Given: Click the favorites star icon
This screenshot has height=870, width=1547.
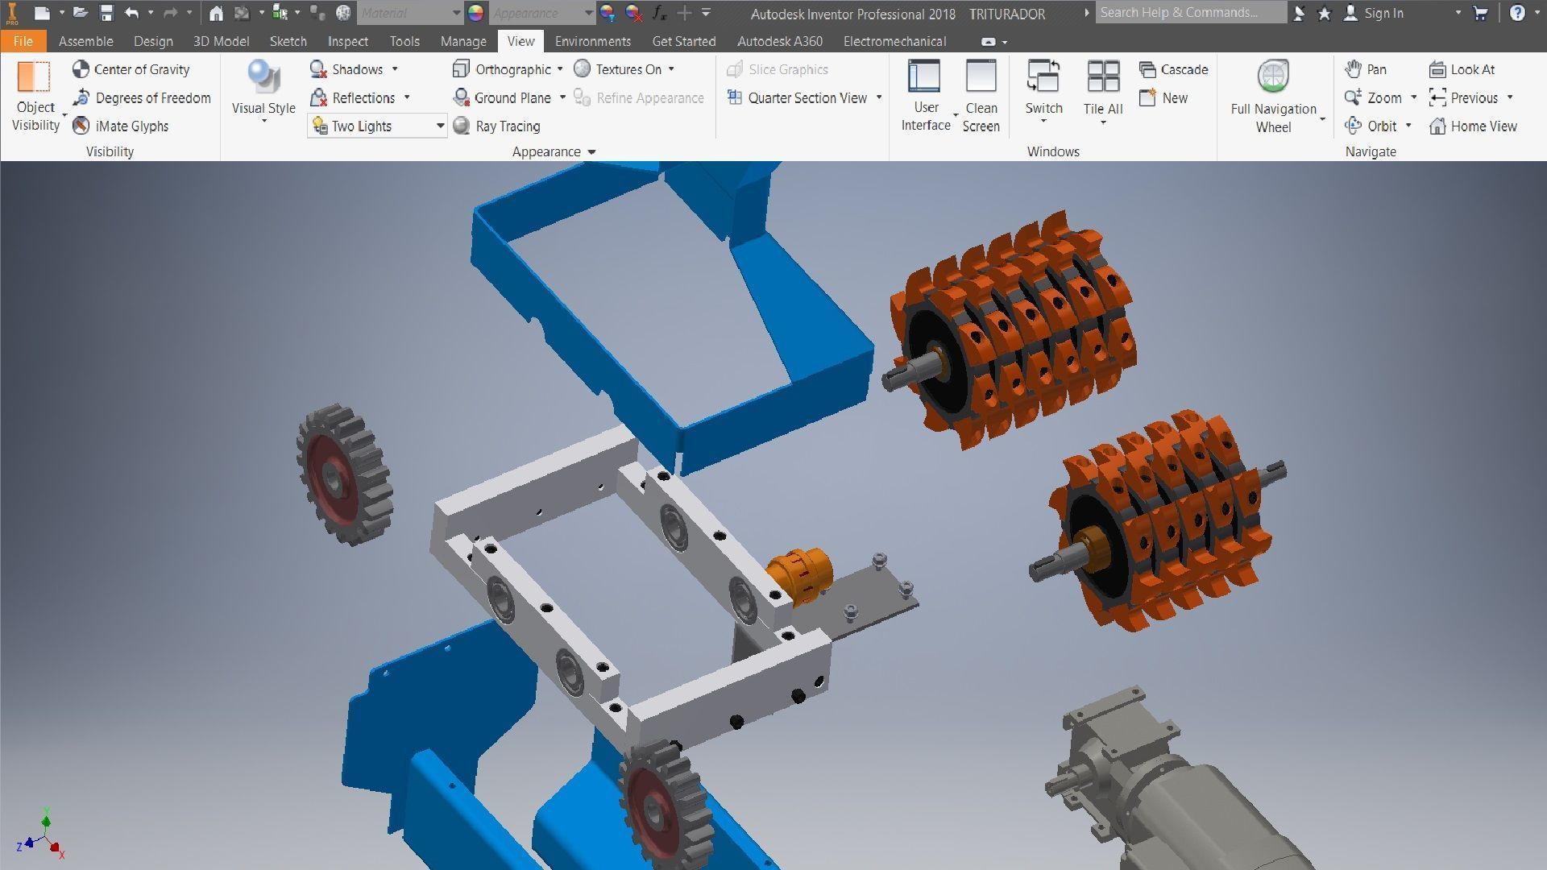Looking at the screenshot, I should pos(1325,13).
